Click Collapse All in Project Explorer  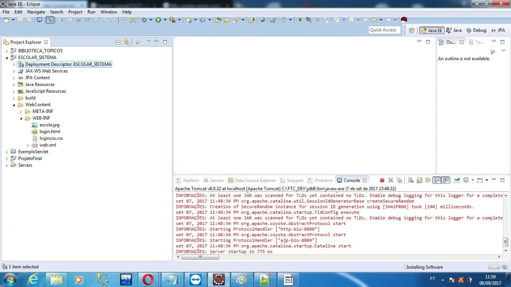coord(118,42)
